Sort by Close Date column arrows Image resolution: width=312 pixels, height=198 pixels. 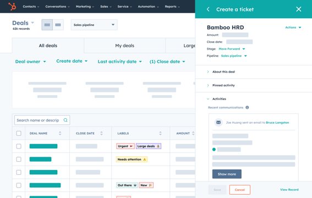(101, 134)
